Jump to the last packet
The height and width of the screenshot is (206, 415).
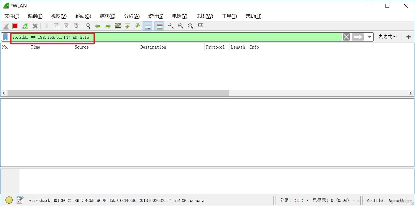click(x=137, y=26)
